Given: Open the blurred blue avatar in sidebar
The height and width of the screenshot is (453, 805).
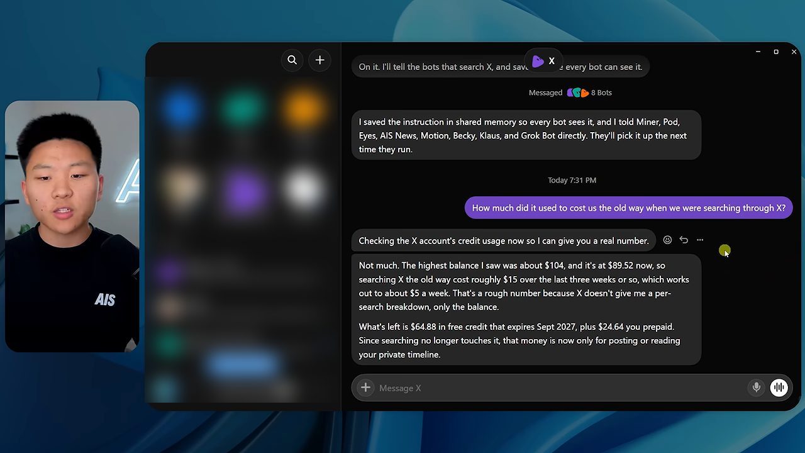Looking at the screenshot, I should click(x=181, y=108).
